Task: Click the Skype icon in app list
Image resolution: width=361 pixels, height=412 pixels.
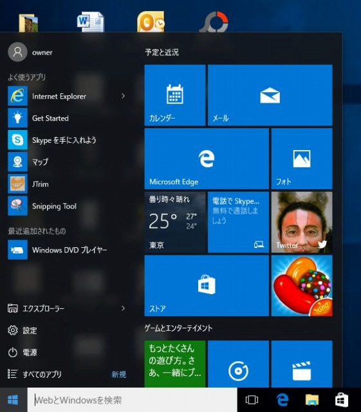Action: point(17,140)
